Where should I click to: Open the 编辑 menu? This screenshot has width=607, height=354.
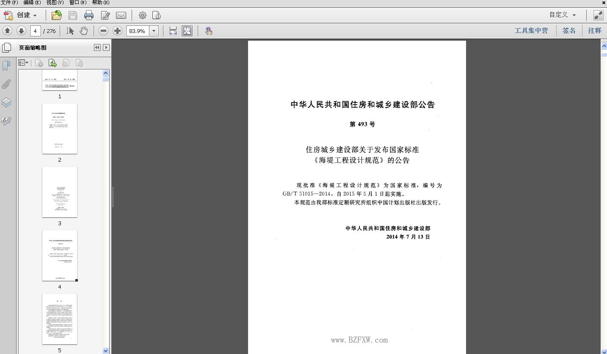pos(32,3)
